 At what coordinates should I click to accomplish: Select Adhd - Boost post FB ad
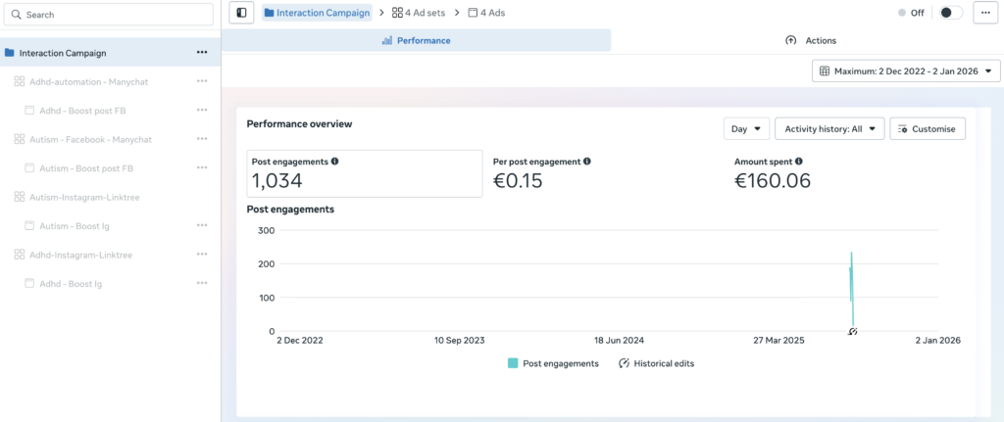pyautogui.click(x=82, y=111)
